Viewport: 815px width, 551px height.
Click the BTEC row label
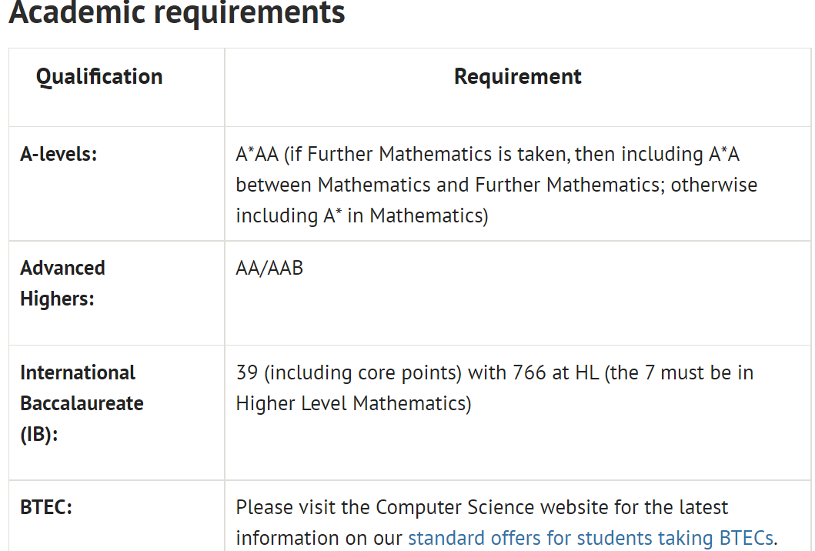tap(45, 507)
